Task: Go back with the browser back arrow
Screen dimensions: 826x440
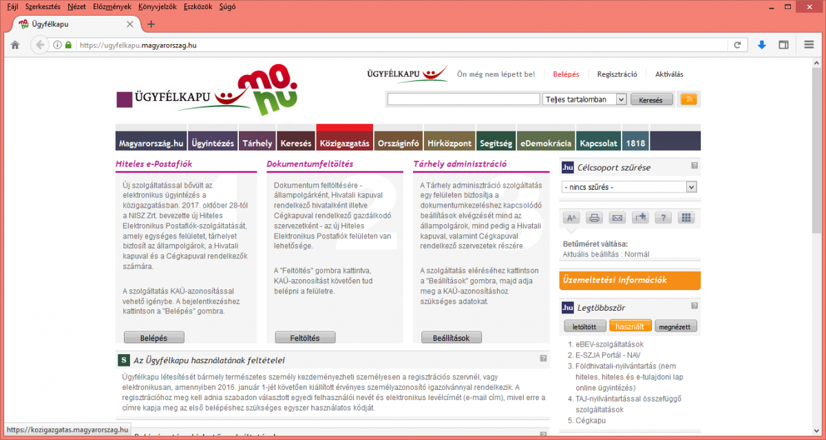Action: 40,45
